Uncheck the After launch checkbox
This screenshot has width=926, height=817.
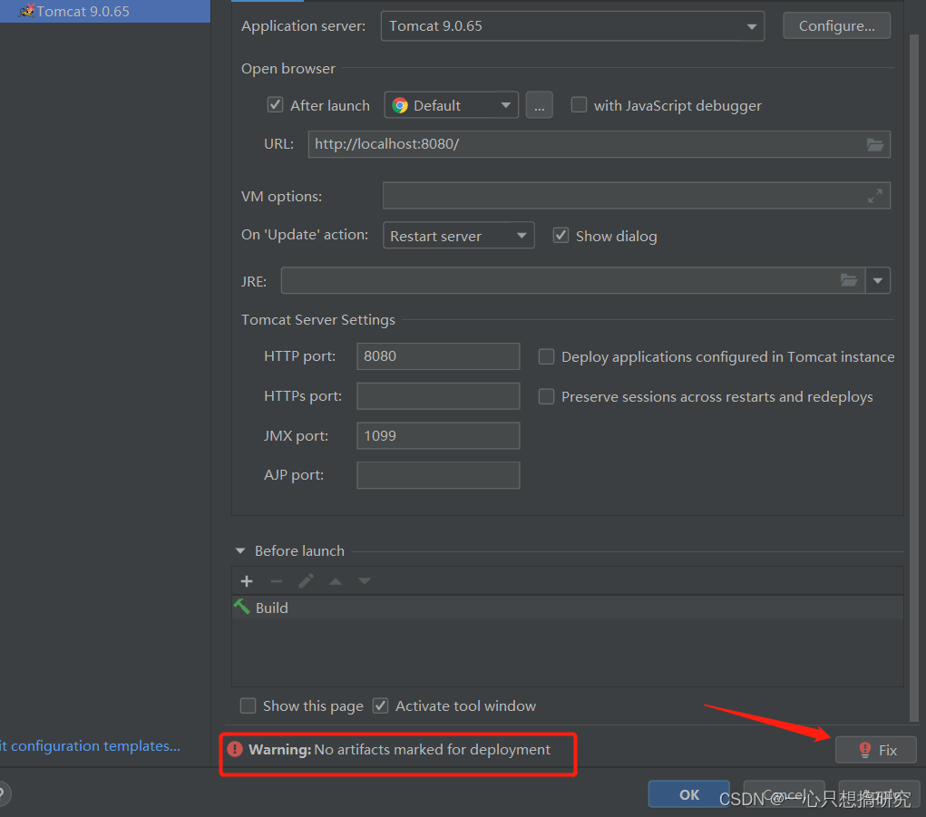point(275,104)
